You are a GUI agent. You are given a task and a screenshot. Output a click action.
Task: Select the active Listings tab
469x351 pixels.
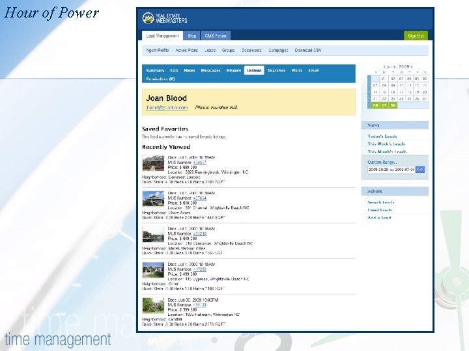pyautogui.click(x=254, y=70)
